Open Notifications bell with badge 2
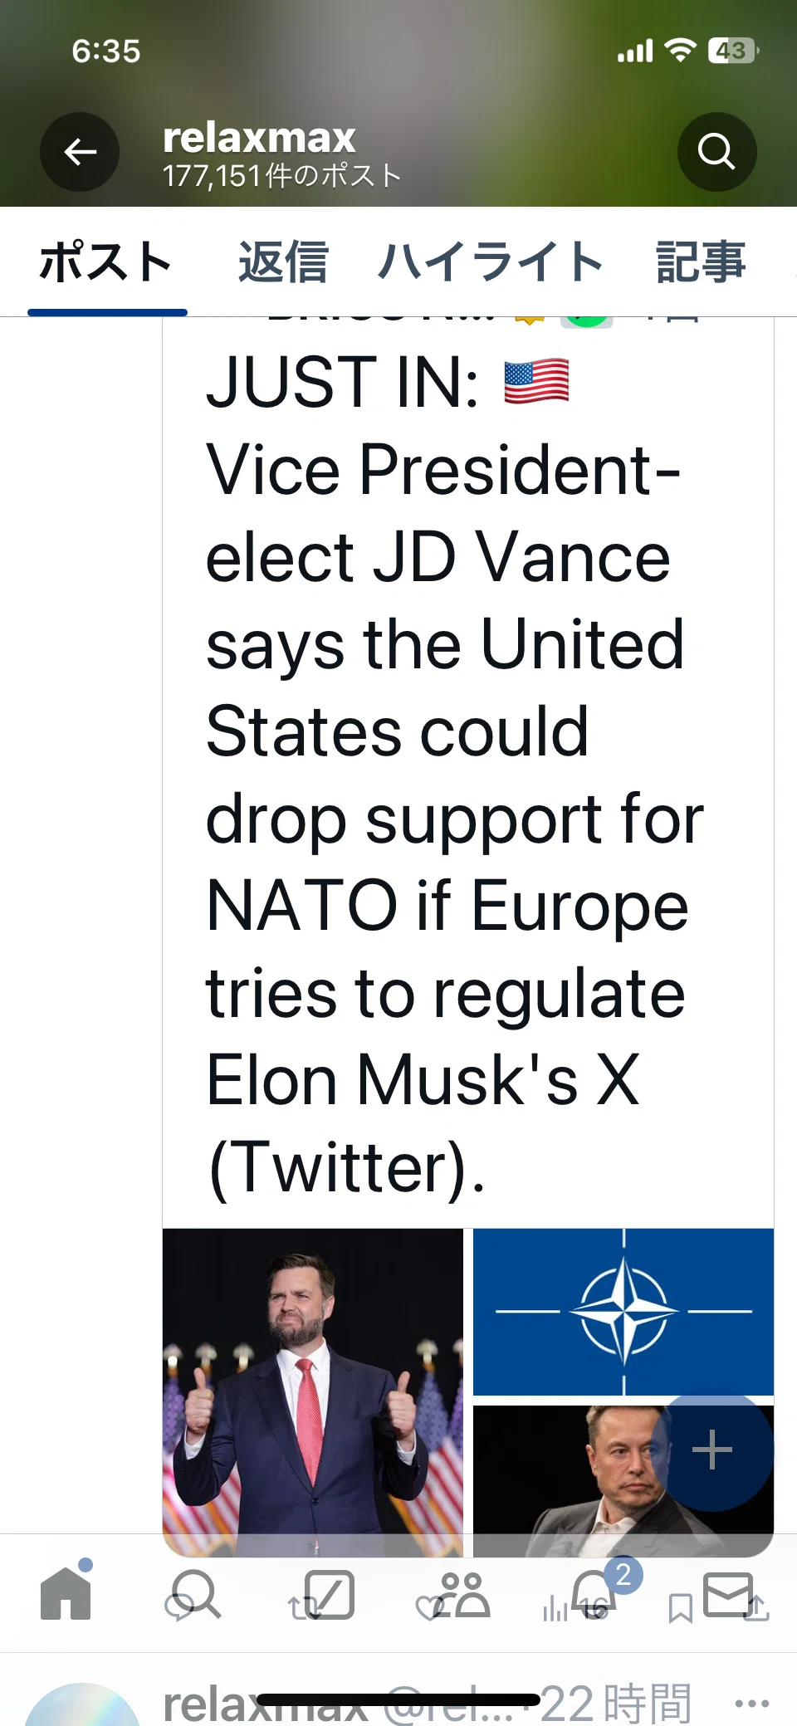 tap(596, 1592)
